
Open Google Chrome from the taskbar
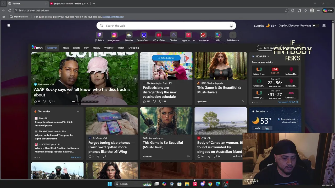tap(210, 184)
